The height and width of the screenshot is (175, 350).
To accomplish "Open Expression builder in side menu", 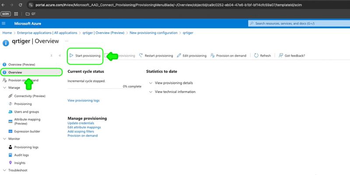I will 27,132.
